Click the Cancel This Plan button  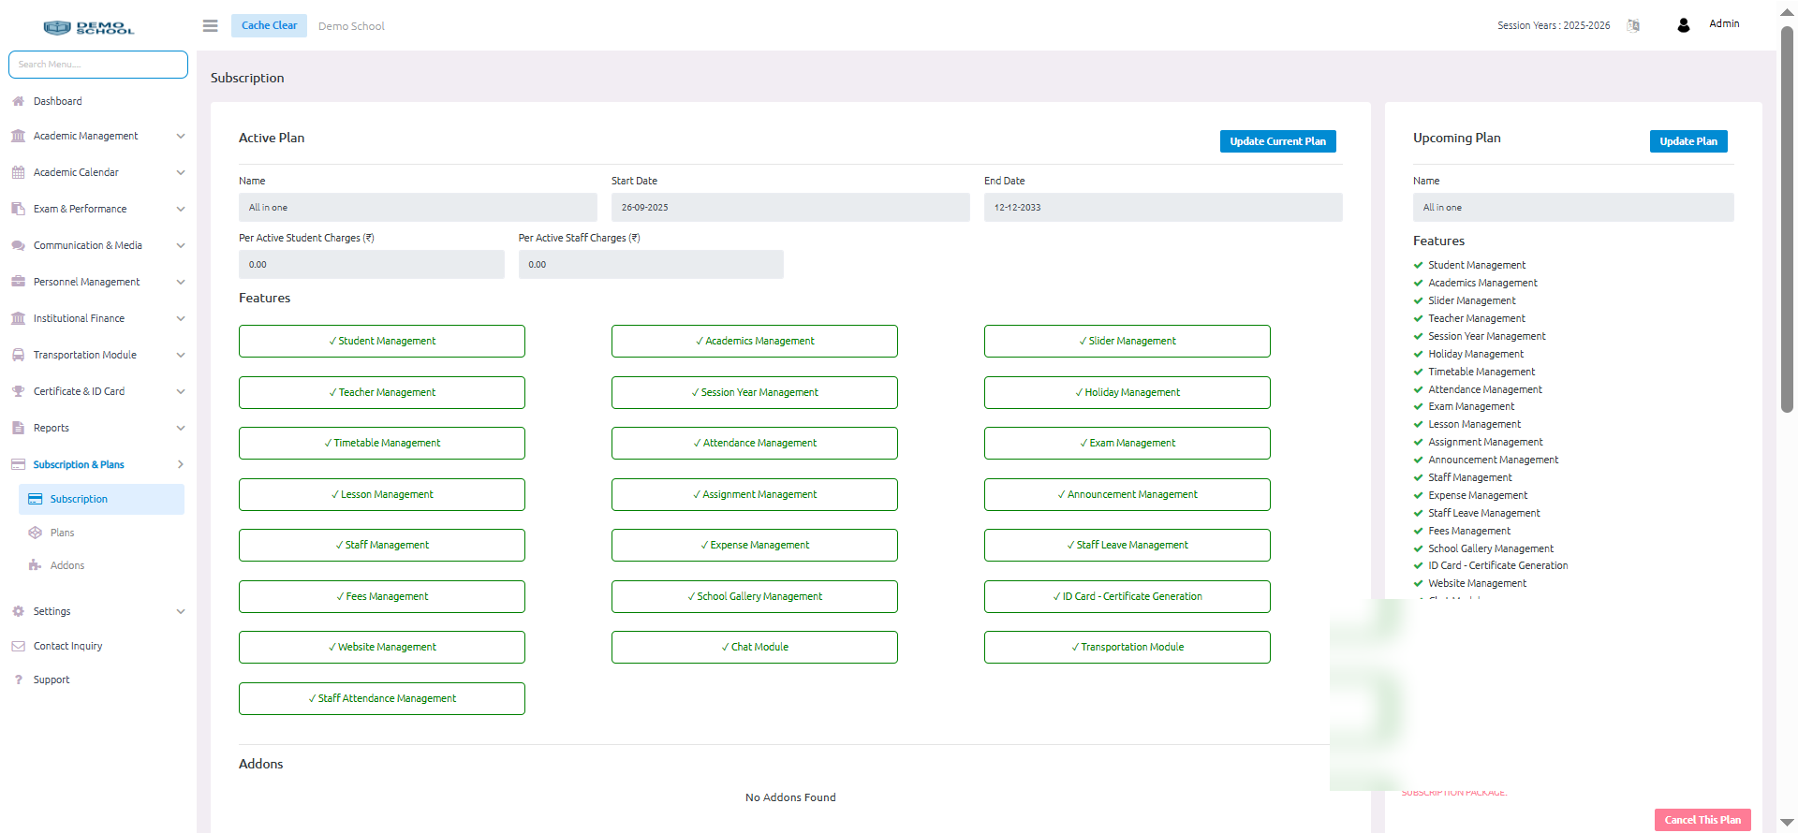click(1702, 820)
